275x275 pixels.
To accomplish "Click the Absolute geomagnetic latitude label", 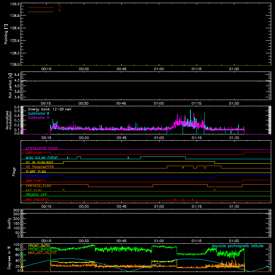I will 238,246.
